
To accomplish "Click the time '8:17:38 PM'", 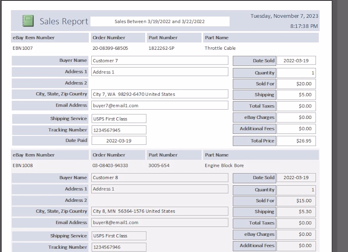I will (304, 26).
